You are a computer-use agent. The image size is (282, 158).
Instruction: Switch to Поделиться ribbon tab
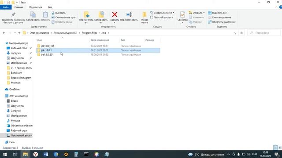pyautogui.click(x=36, y=7)
